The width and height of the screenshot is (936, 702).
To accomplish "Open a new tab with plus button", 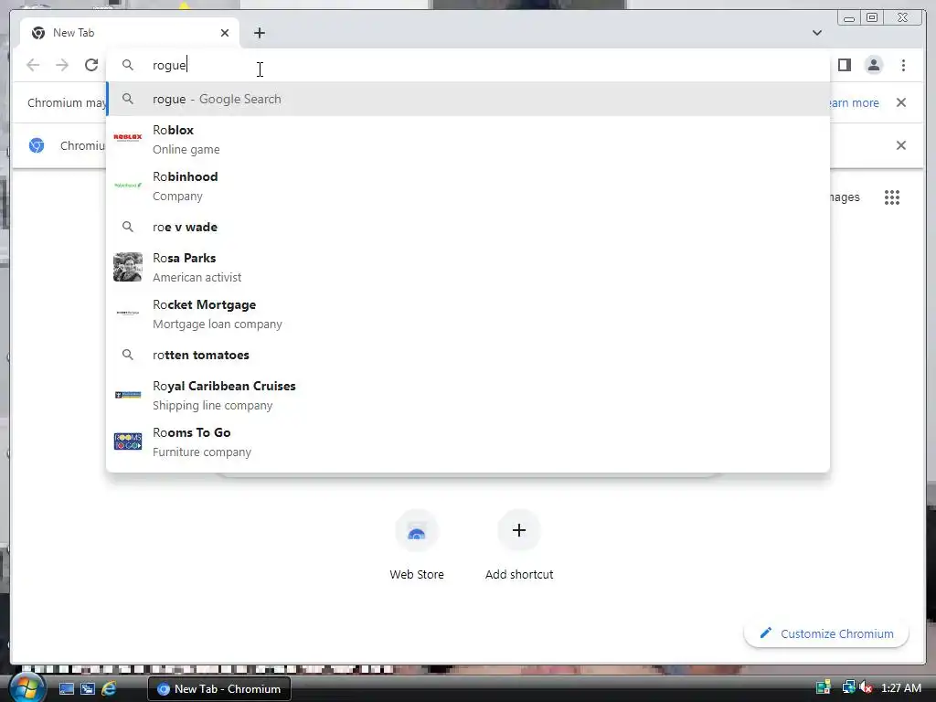I will pyautogui.click(x=259, y=33).
